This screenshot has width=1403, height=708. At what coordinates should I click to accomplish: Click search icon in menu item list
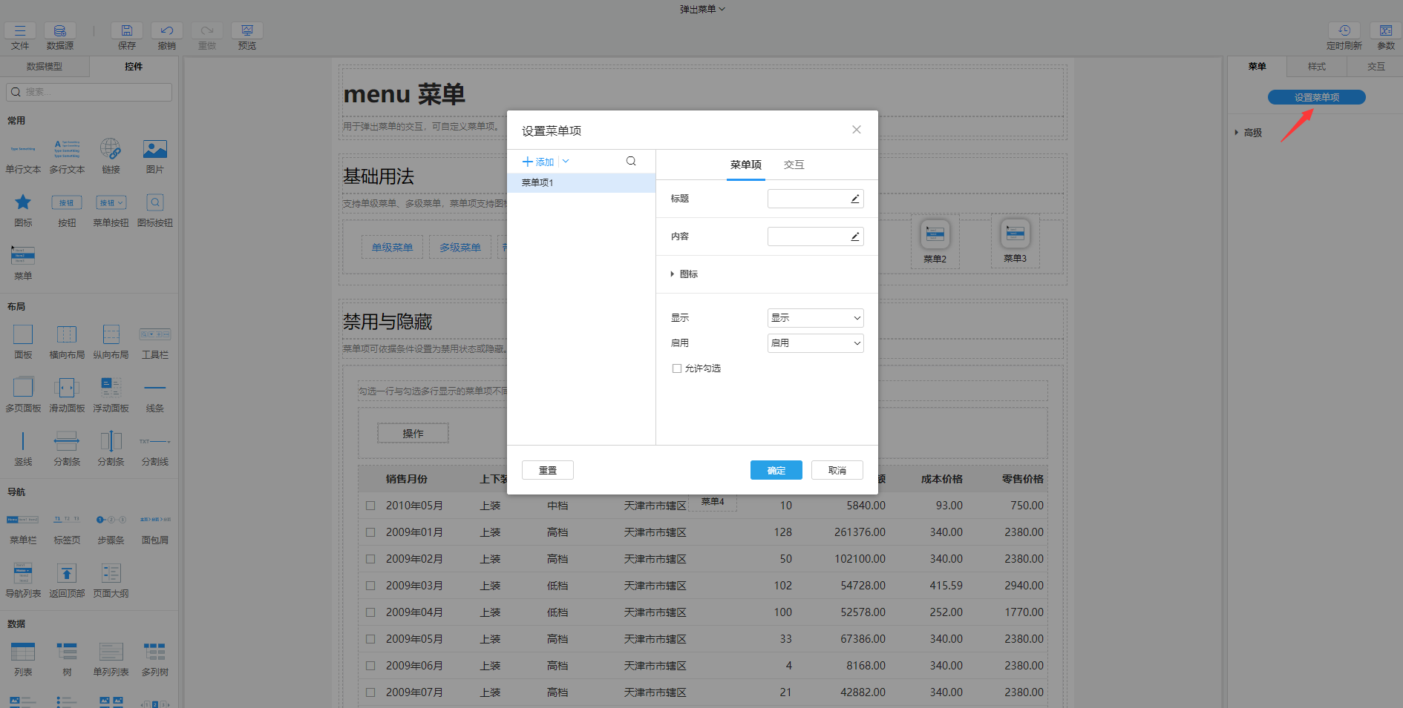pos(631,162)
